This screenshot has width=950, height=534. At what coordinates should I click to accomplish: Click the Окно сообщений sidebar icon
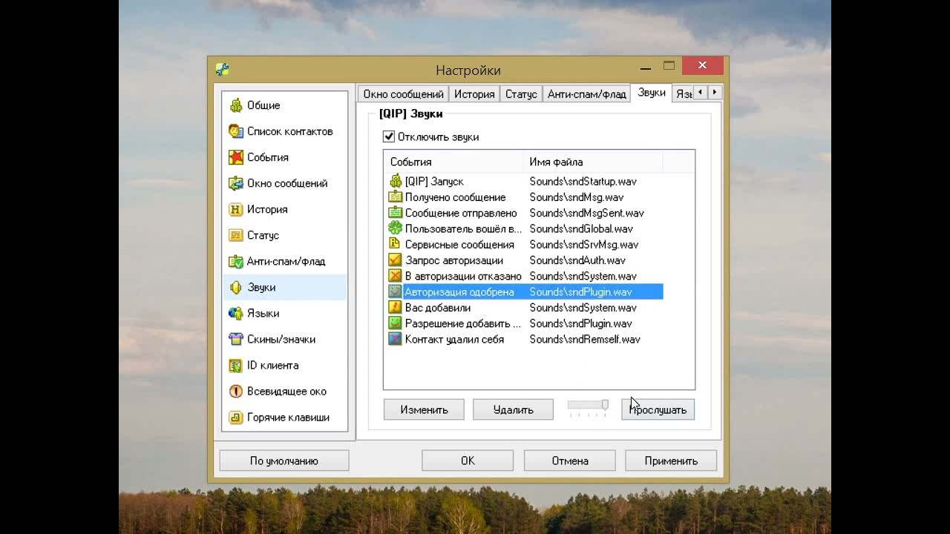click(x=235, y=183)
